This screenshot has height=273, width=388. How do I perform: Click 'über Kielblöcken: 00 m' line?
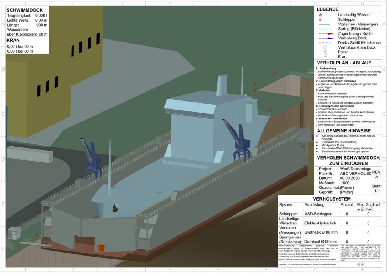click(x=27, y=34)
